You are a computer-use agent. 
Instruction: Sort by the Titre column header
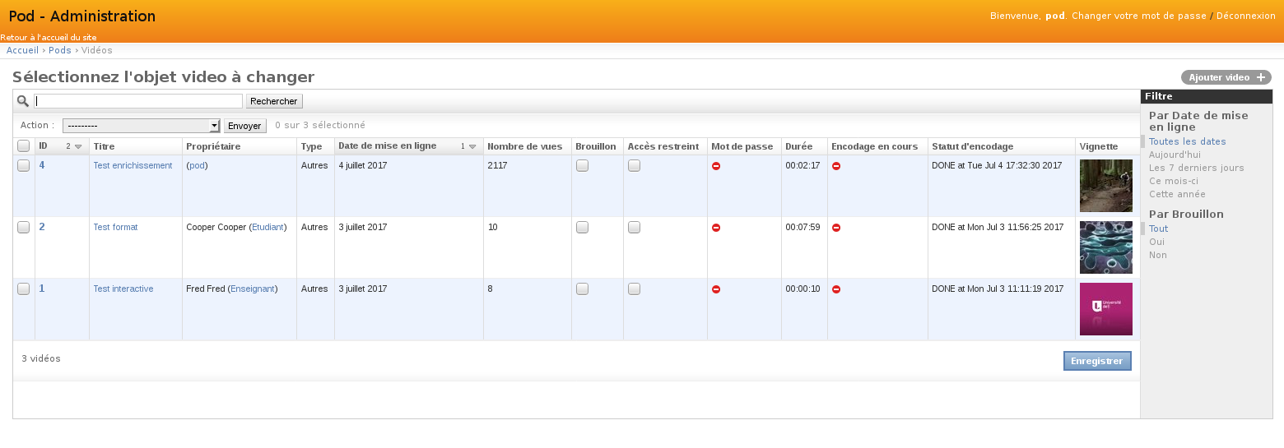[x=105, y=146]
